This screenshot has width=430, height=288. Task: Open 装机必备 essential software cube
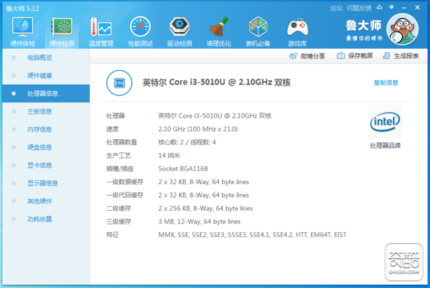point(258,27)
